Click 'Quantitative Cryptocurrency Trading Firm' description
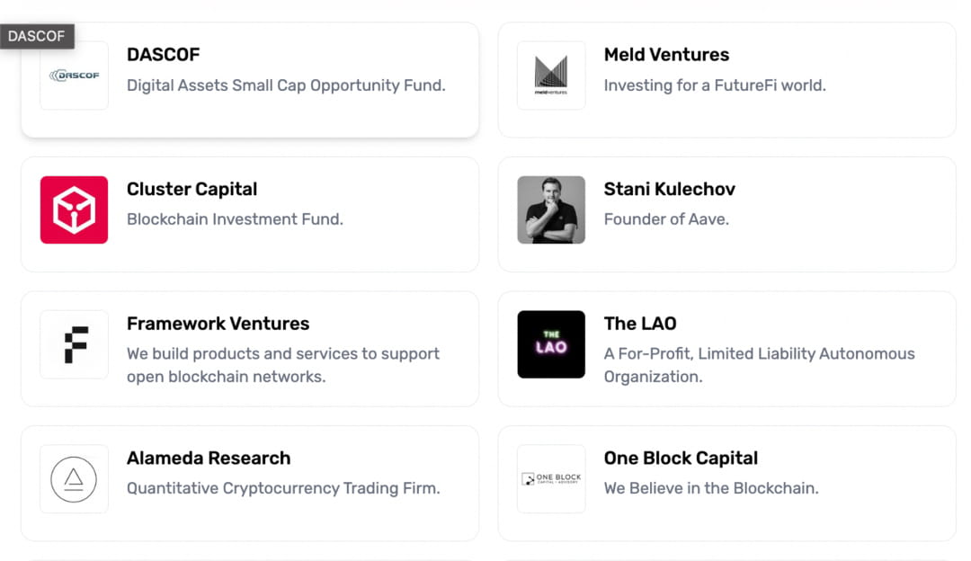This screenshot has width=971, height=561. coord(283,488)
